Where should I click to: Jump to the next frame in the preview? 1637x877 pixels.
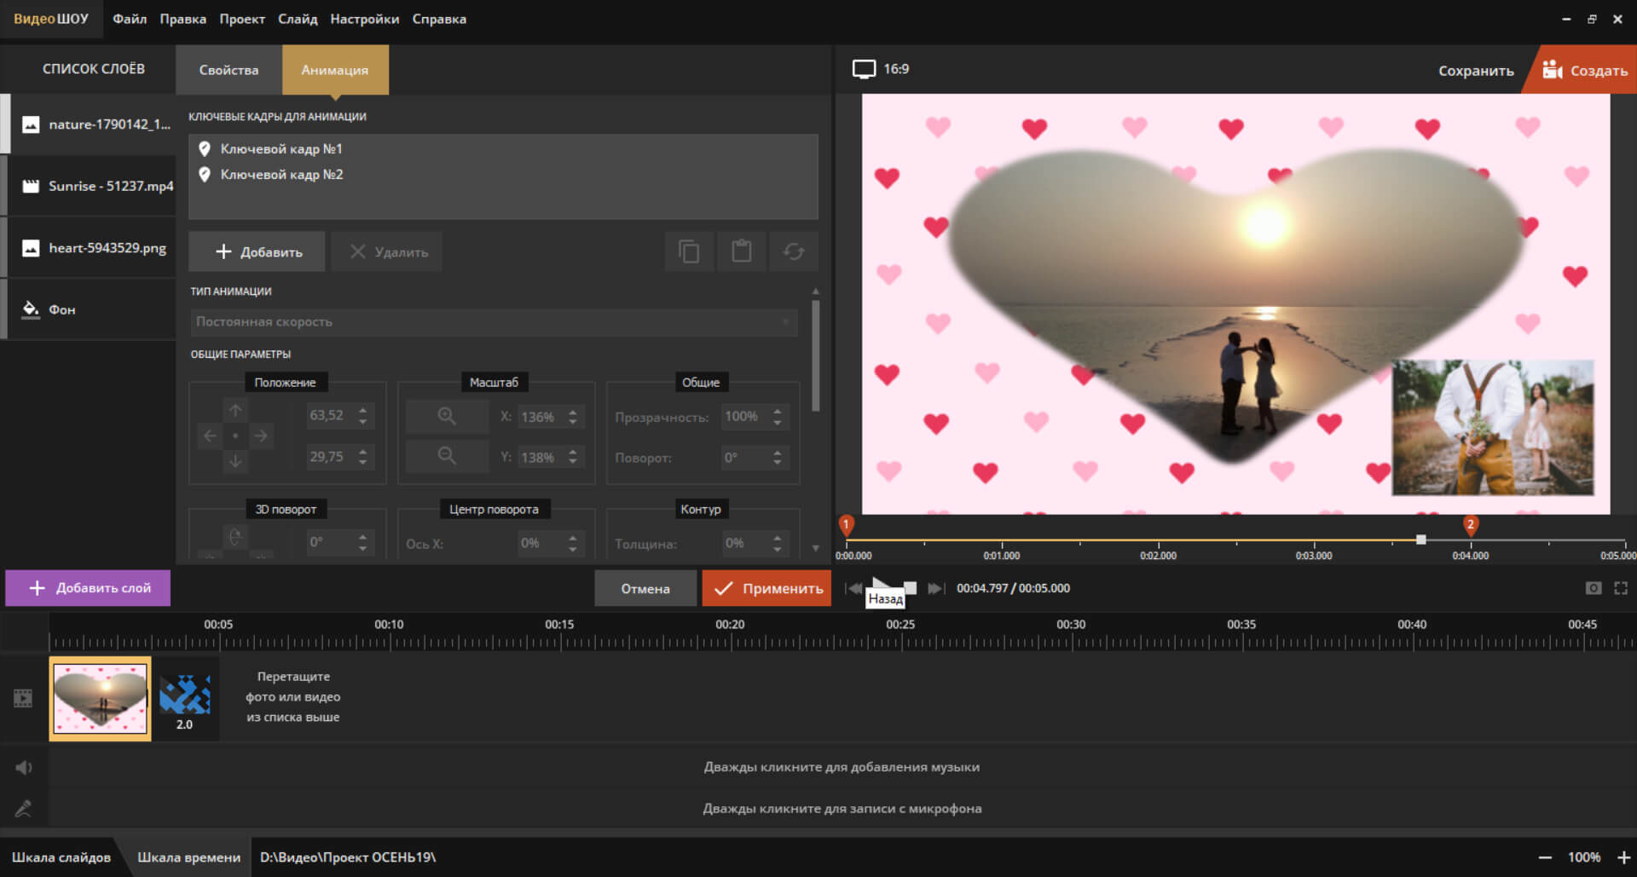pos(936,588)
